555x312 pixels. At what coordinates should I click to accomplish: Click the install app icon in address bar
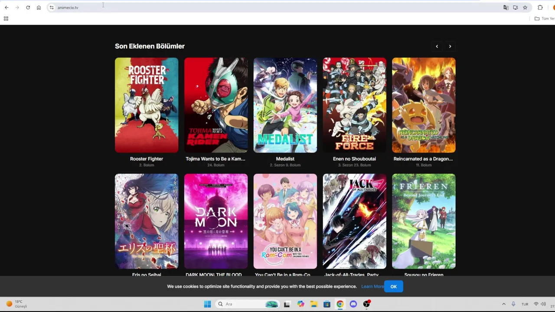515,7
